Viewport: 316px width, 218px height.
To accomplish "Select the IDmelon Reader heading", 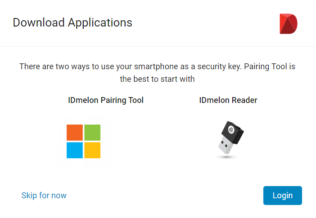I will coord(228,100).
